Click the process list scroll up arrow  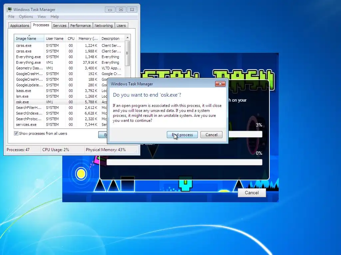click(128, 38)
